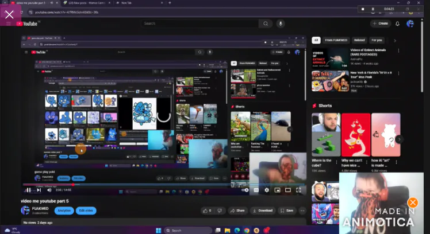Expand the description showing No views 2 days ago
Screen dimensions: 430x234
(x=163, y=222)
